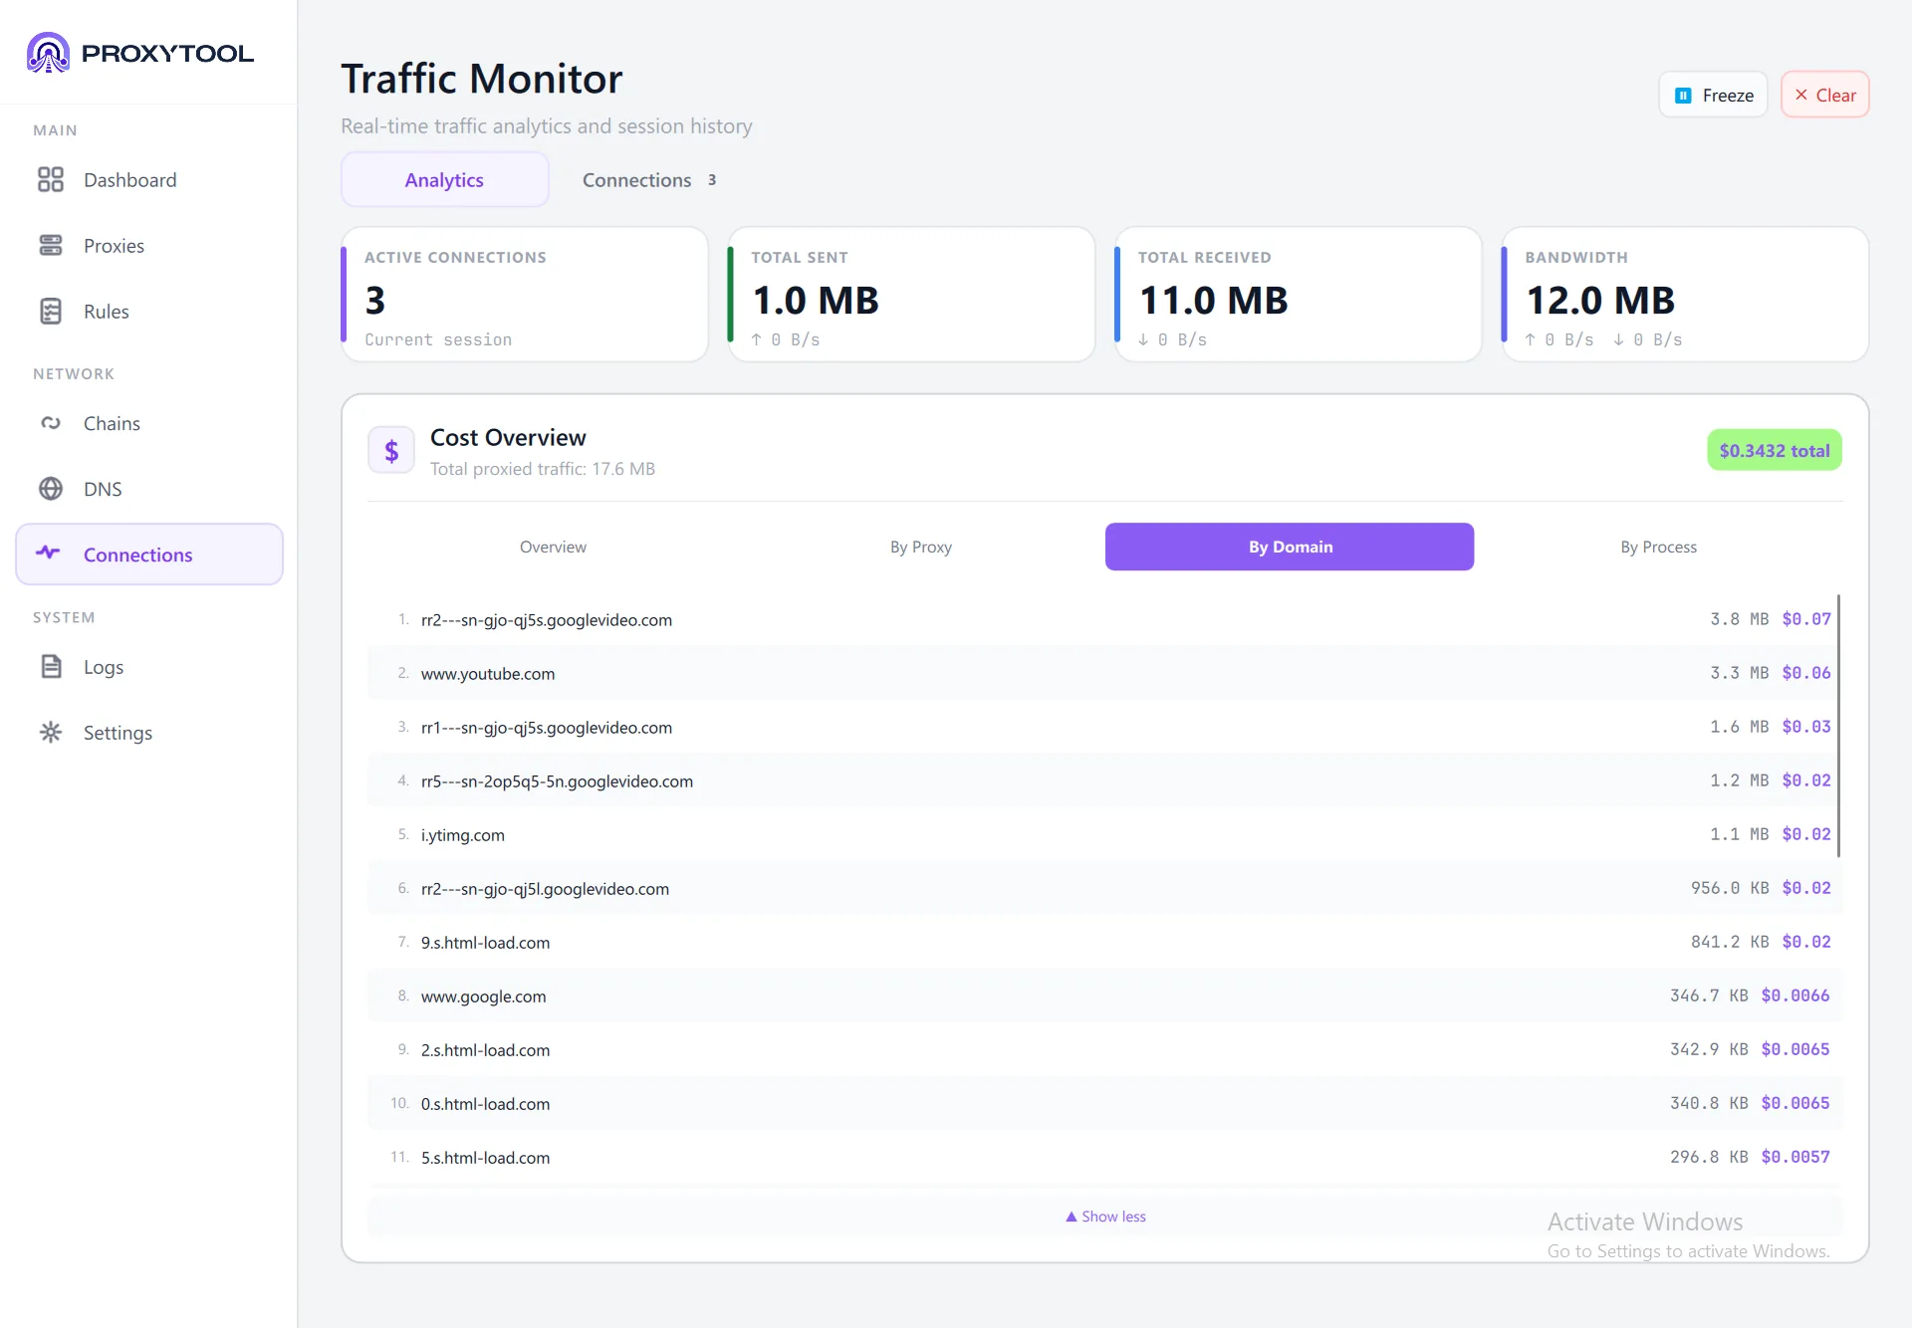This screenshot has height=1328, width=1912.
Task: Click the 0.s.html-load.com row
Action: click(x=1103, y=1103)
